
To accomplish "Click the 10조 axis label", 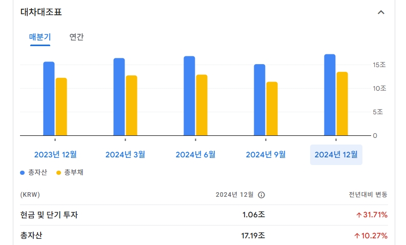I will pos(379,89).
